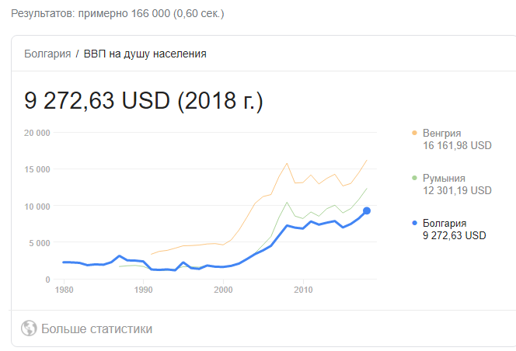This screenshot has width=516, height=351.
Task: Click the 2000 label on the x-axis
Action: (224, 290)
